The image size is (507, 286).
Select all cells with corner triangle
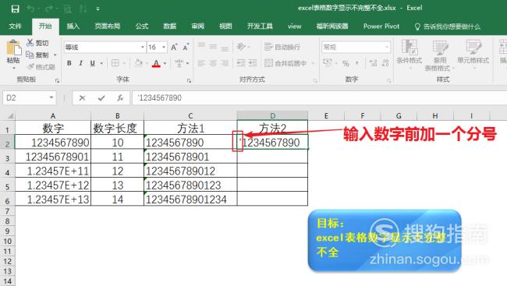point(10,115)
